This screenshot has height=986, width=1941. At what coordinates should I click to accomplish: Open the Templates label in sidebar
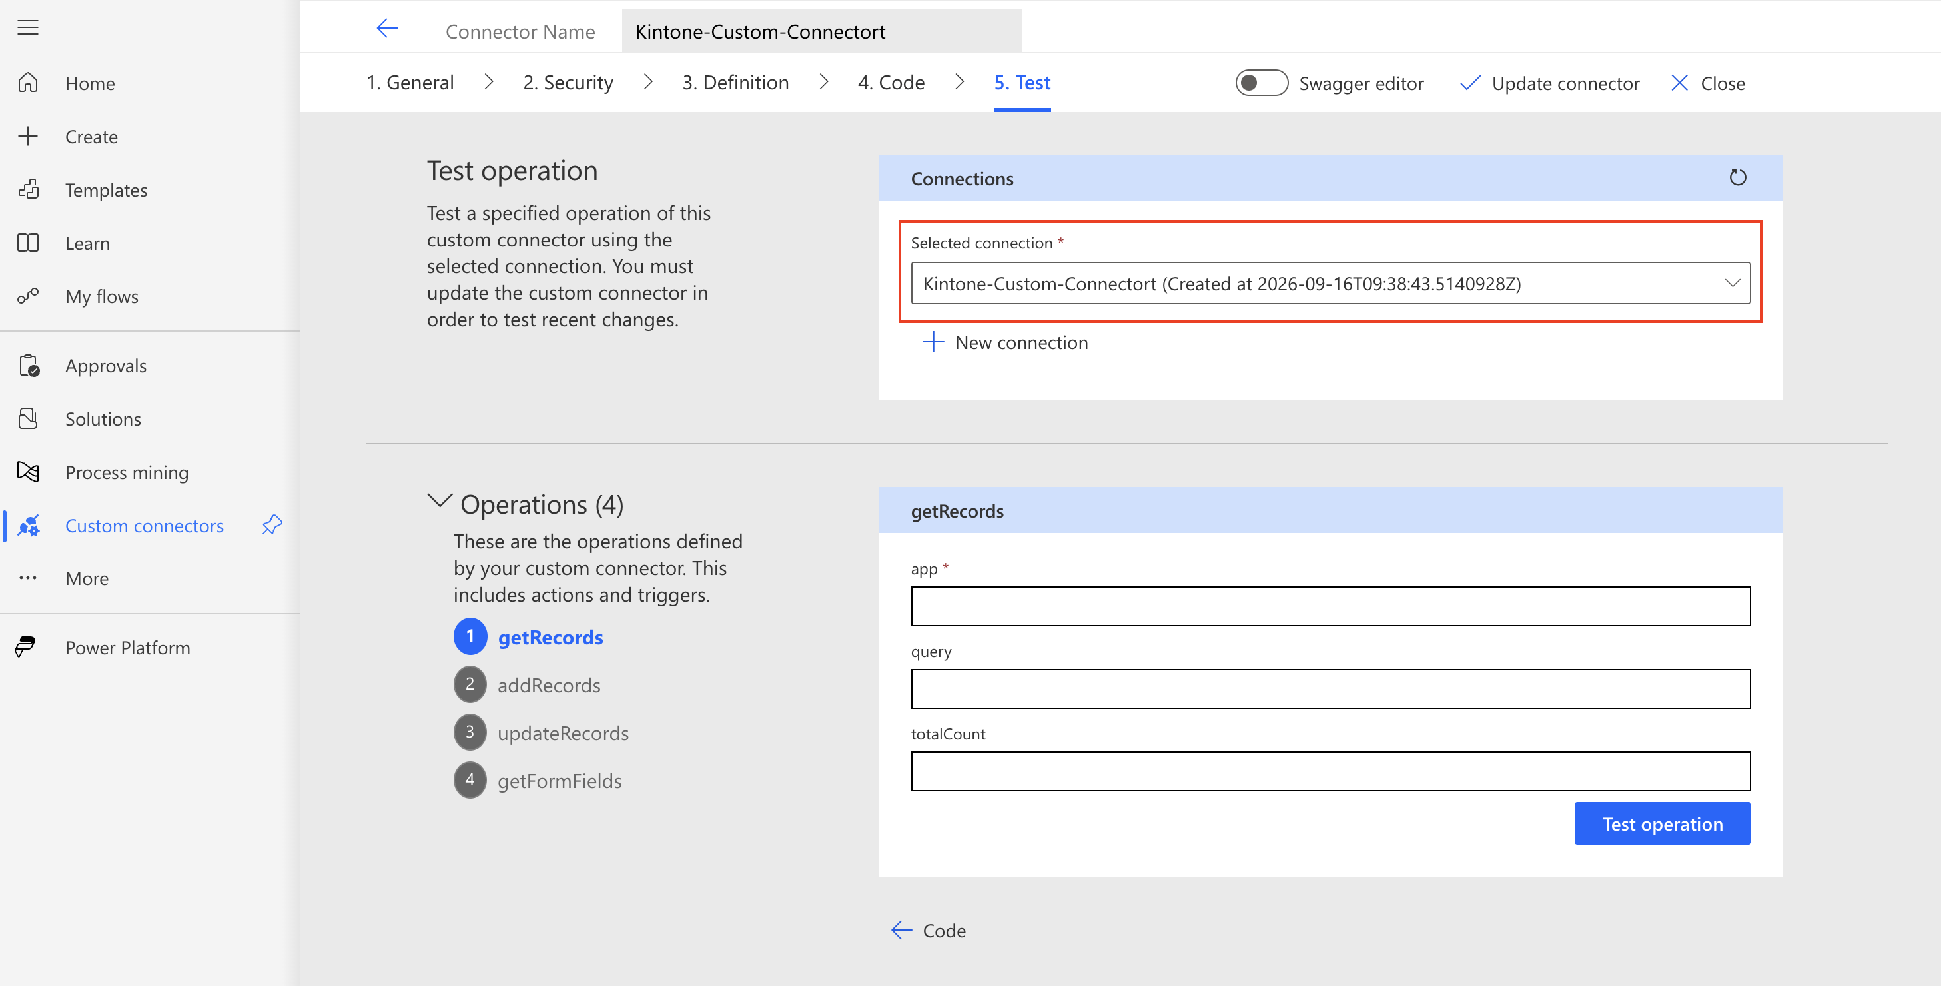(107, 189)
